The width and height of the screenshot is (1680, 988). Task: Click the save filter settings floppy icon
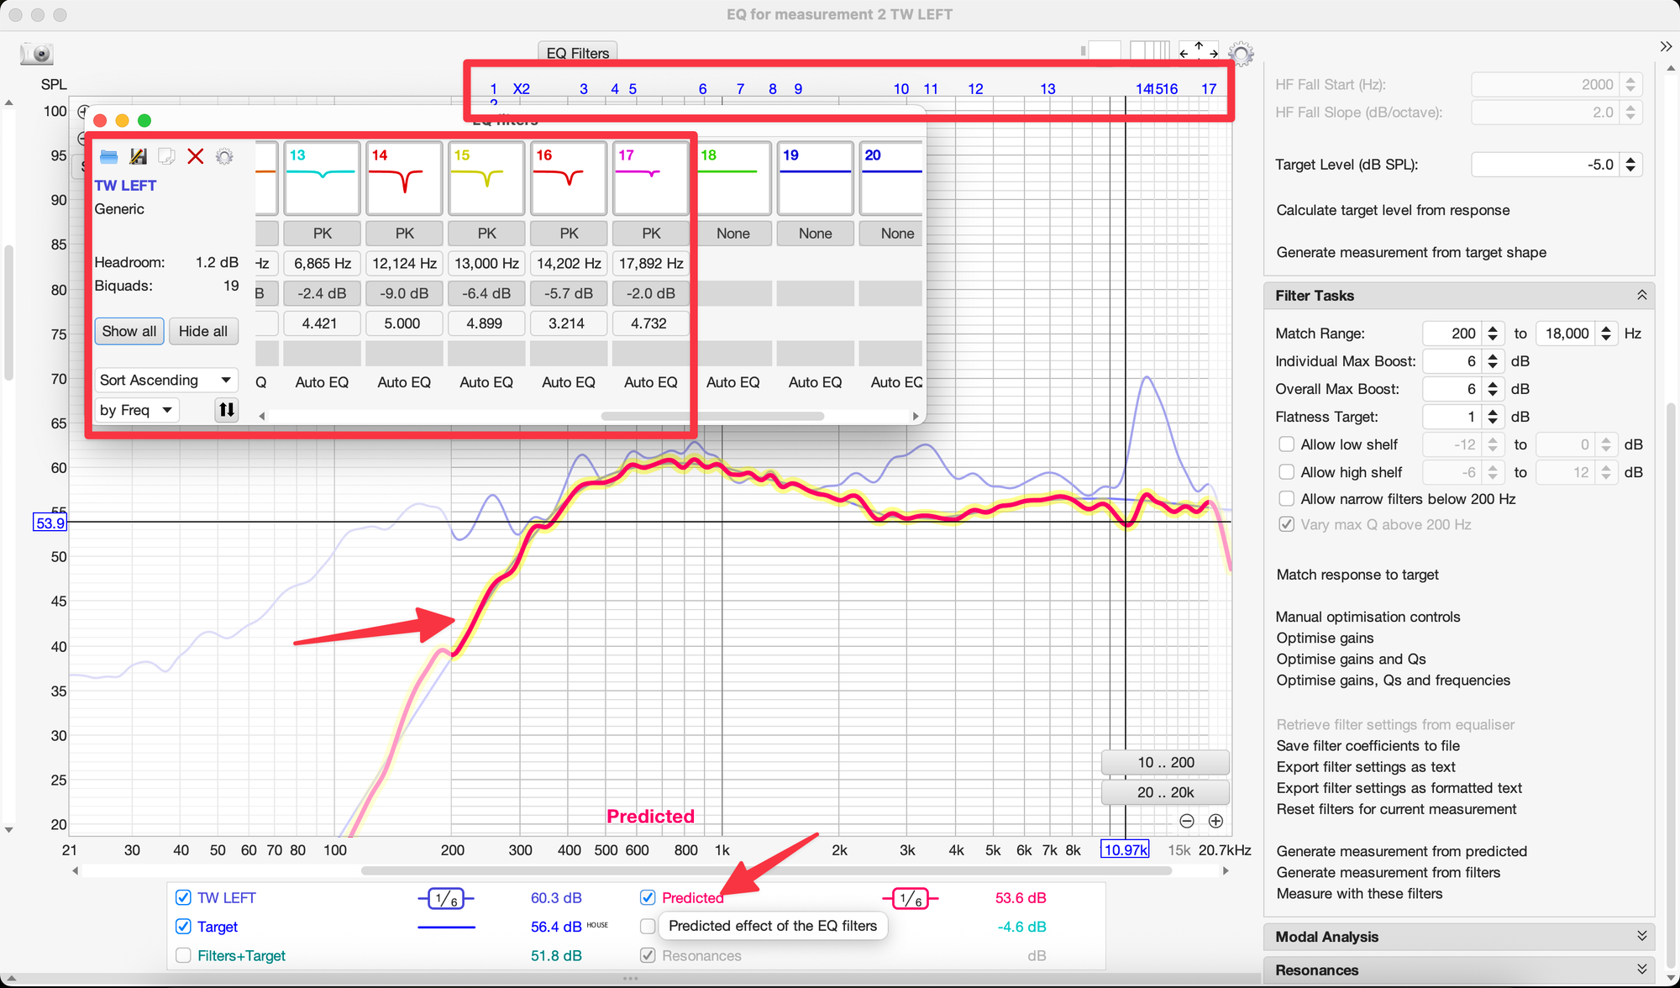click(x=138, y=156)
